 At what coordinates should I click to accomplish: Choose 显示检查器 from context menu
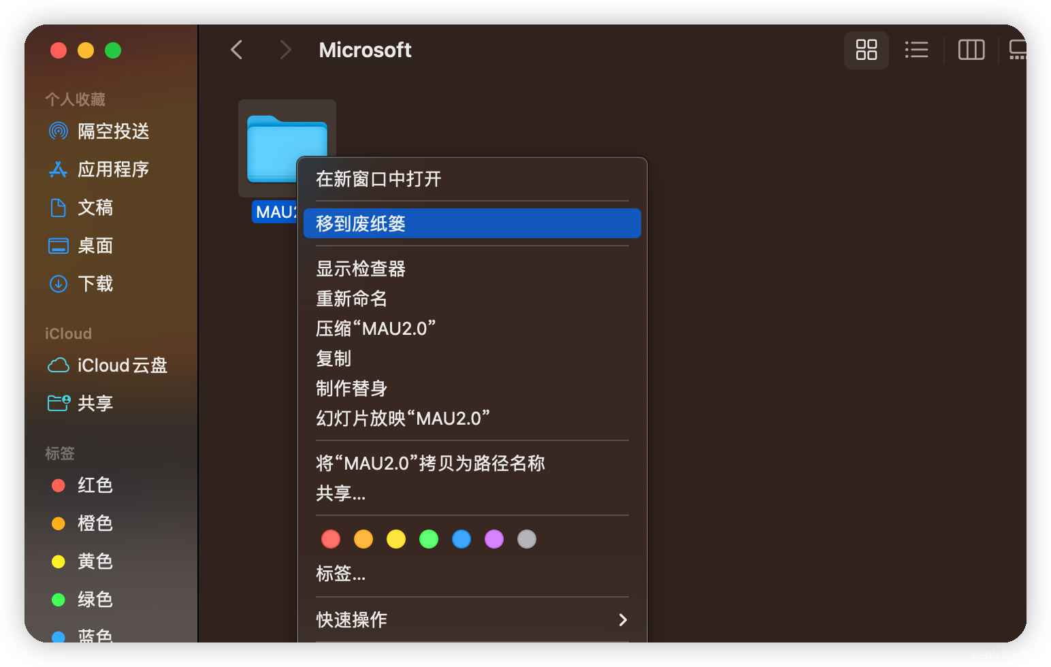[472, 269]
